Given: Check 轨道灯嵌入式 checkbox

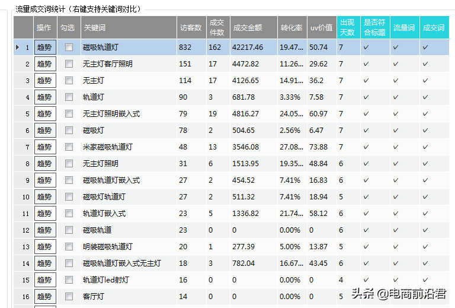Looking at the screenshot, I should (69, 213).
